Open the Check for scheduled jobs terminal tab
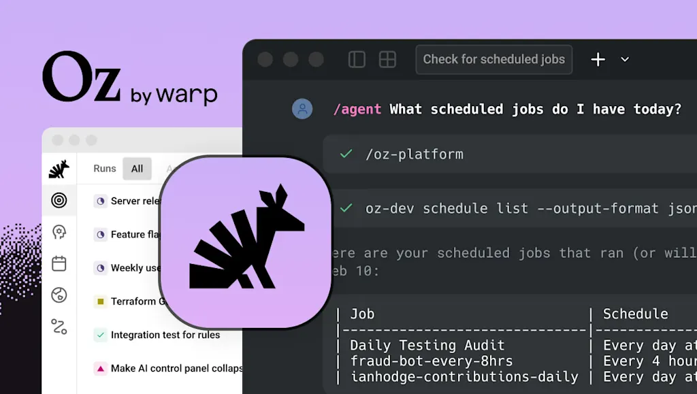The image size is (697, 394). point(493,59)
